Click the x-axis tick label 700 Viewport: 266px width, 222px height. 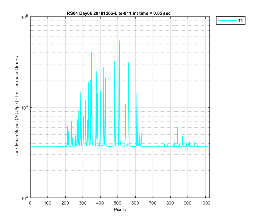153,203
